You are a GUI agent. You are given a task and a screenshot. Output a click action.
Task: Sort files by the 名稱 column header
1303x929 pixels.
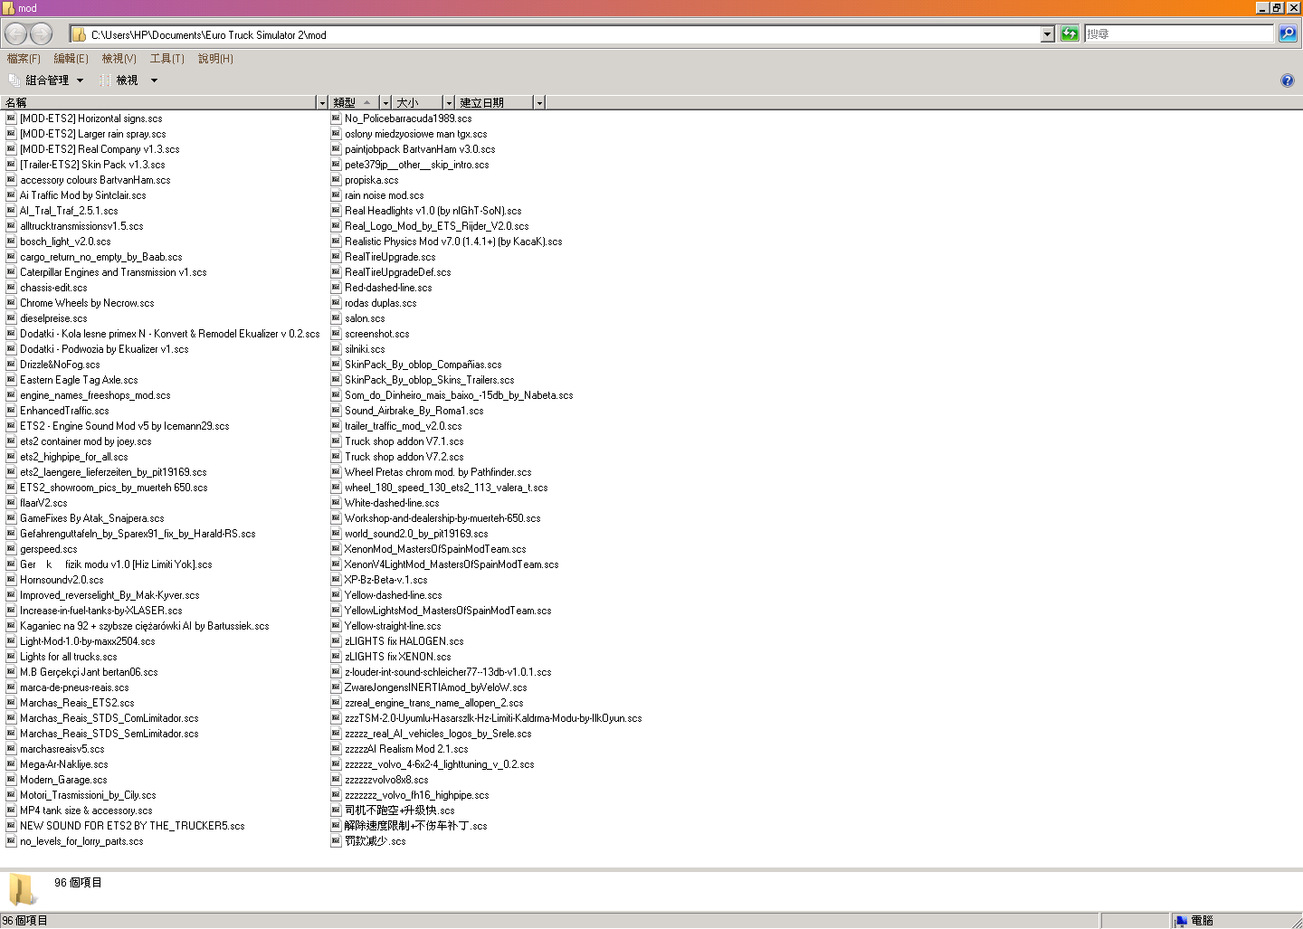coord(158,103)
